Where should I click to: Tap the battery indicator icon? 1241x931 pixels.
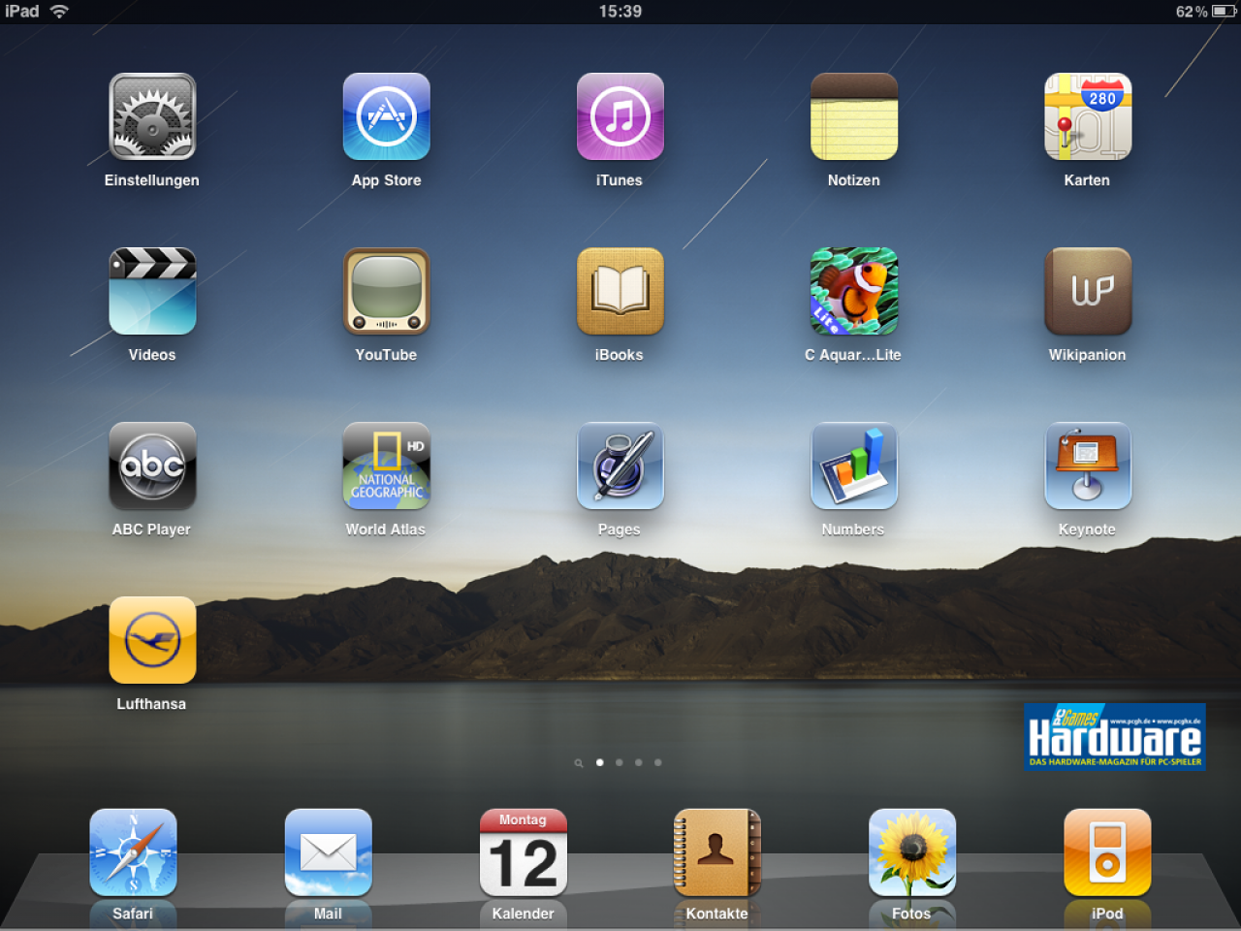coord(1224,12)
